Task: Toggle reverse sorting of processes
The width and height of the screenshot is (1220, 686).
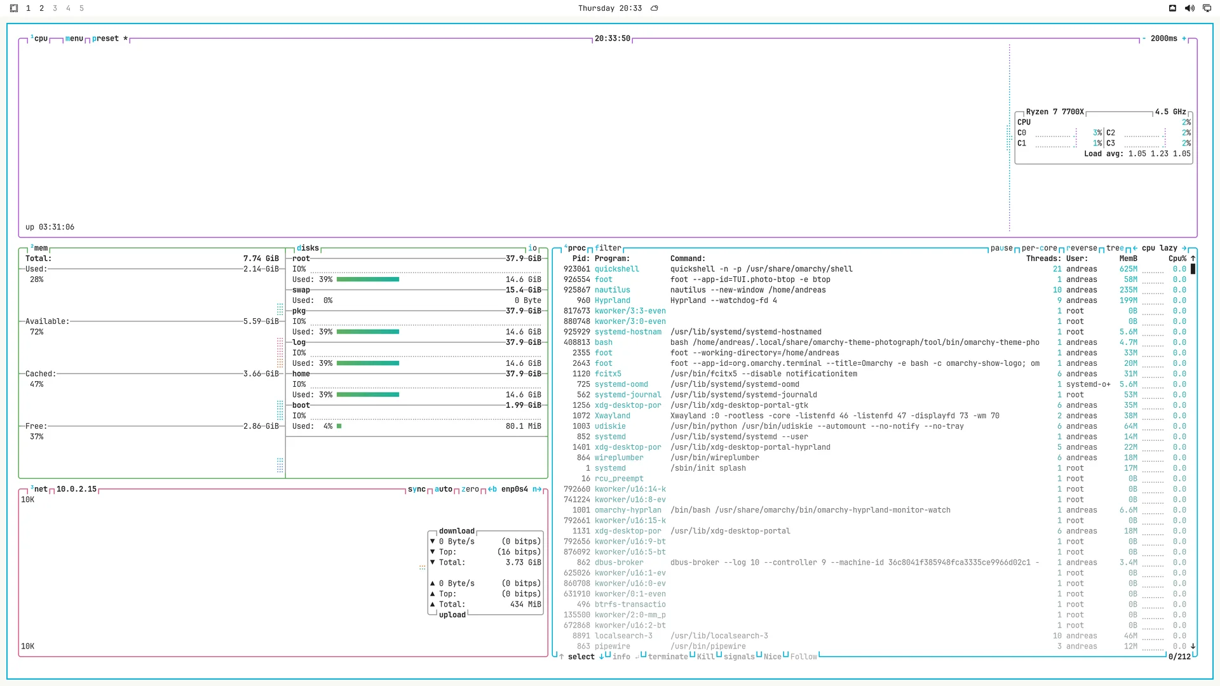Action: (1082, 248)
